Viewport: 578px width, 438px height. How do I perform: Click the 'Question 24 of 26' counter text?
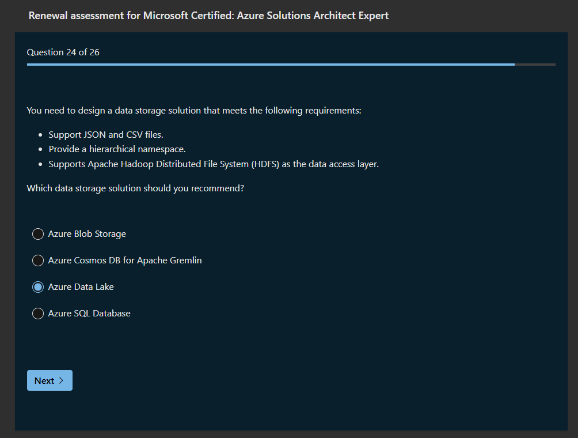(63, 52)
